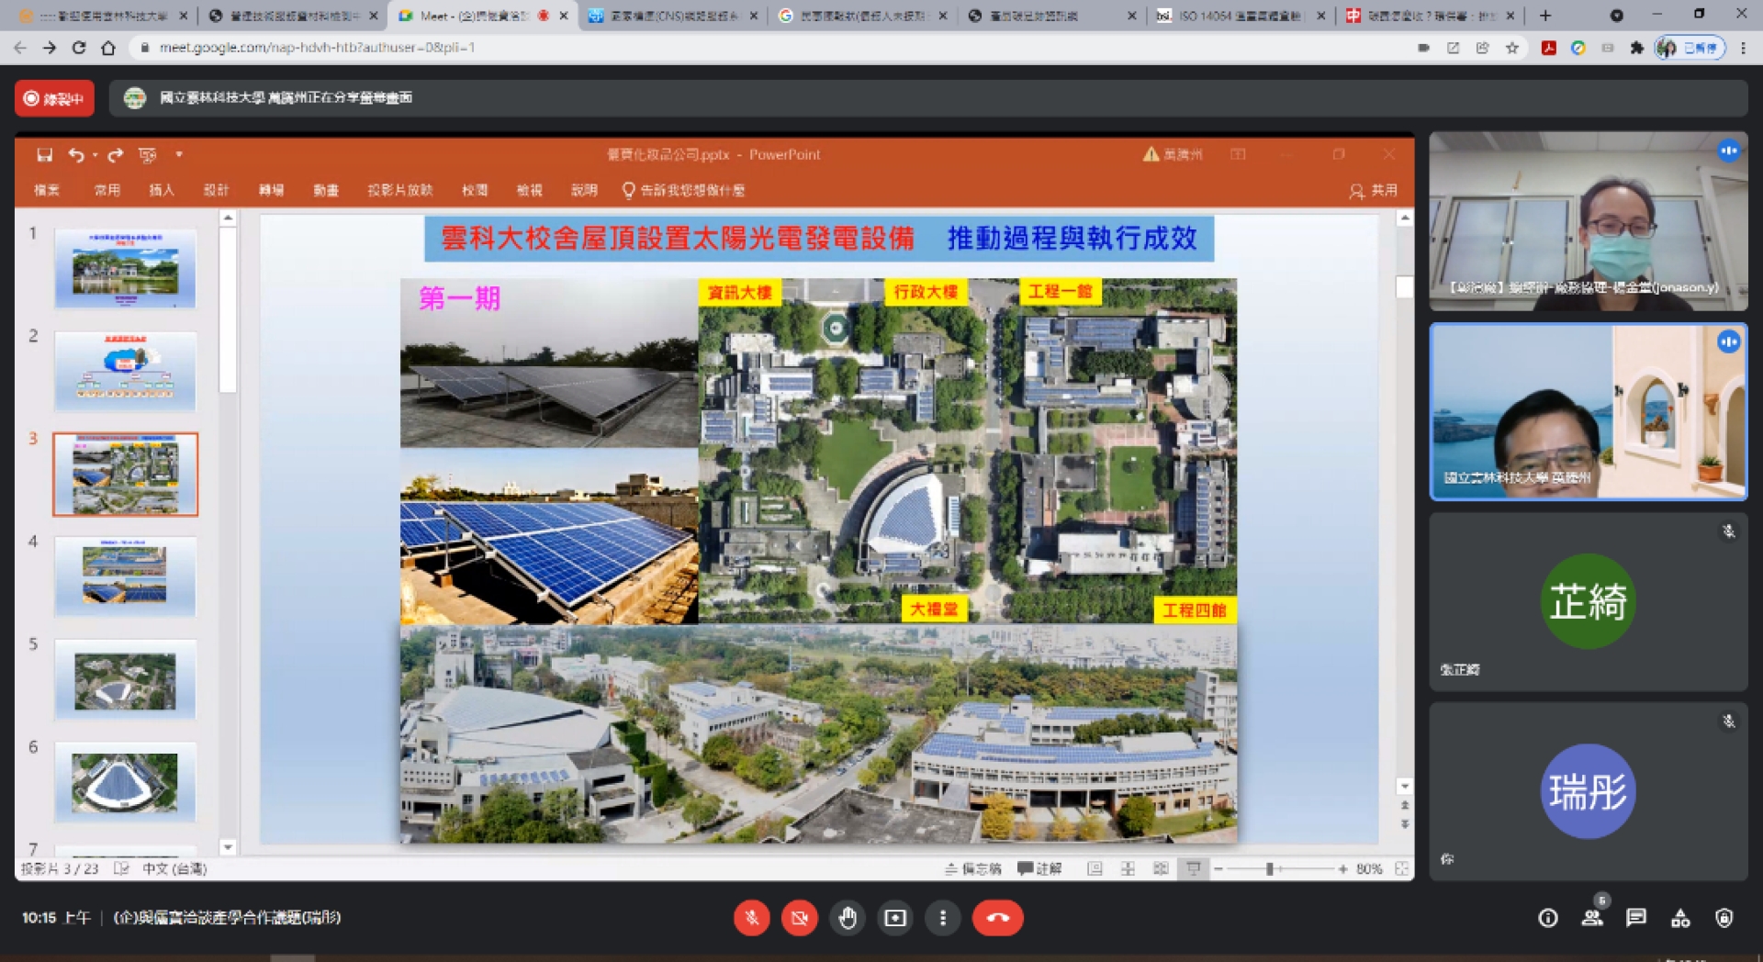Open a new Chrome tab
Screen dimensions: 1763x962
click(x=1545, y=16)
